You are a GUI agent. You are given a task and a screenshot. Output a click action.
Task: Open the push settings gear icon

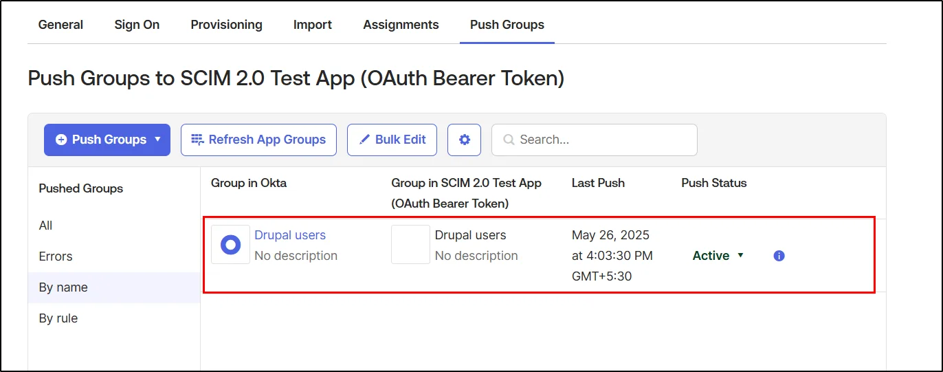(x=464, y=140)
